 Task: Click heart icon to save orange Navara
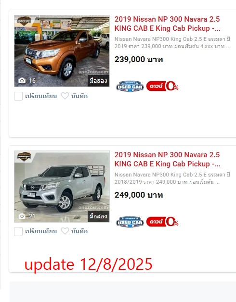(x=65, y=96)
